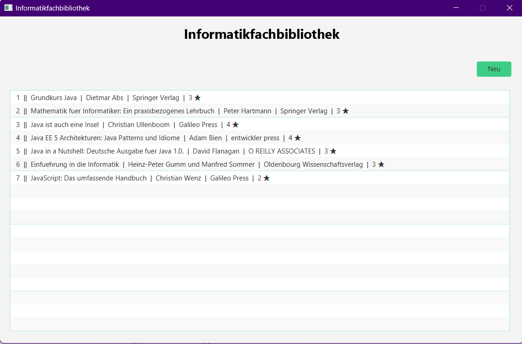This screenshot has width=522, height=344.
Task: Choose the Java EE 5 Architekturen entry
Action: pos(105,138)
